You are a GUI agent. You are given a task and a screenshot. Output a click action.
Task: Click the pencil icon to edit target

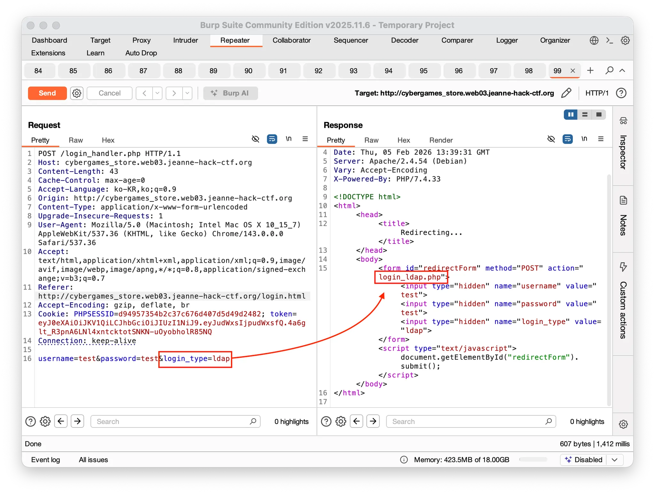pyautogui.click(x=566, y=93)
